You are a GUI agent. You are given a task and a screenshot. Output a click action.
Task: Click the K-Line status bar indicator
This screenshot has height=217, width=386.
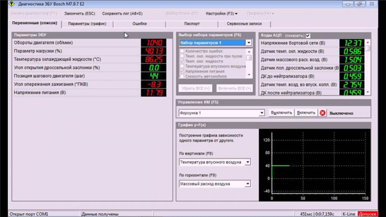(x=349, y=214)
